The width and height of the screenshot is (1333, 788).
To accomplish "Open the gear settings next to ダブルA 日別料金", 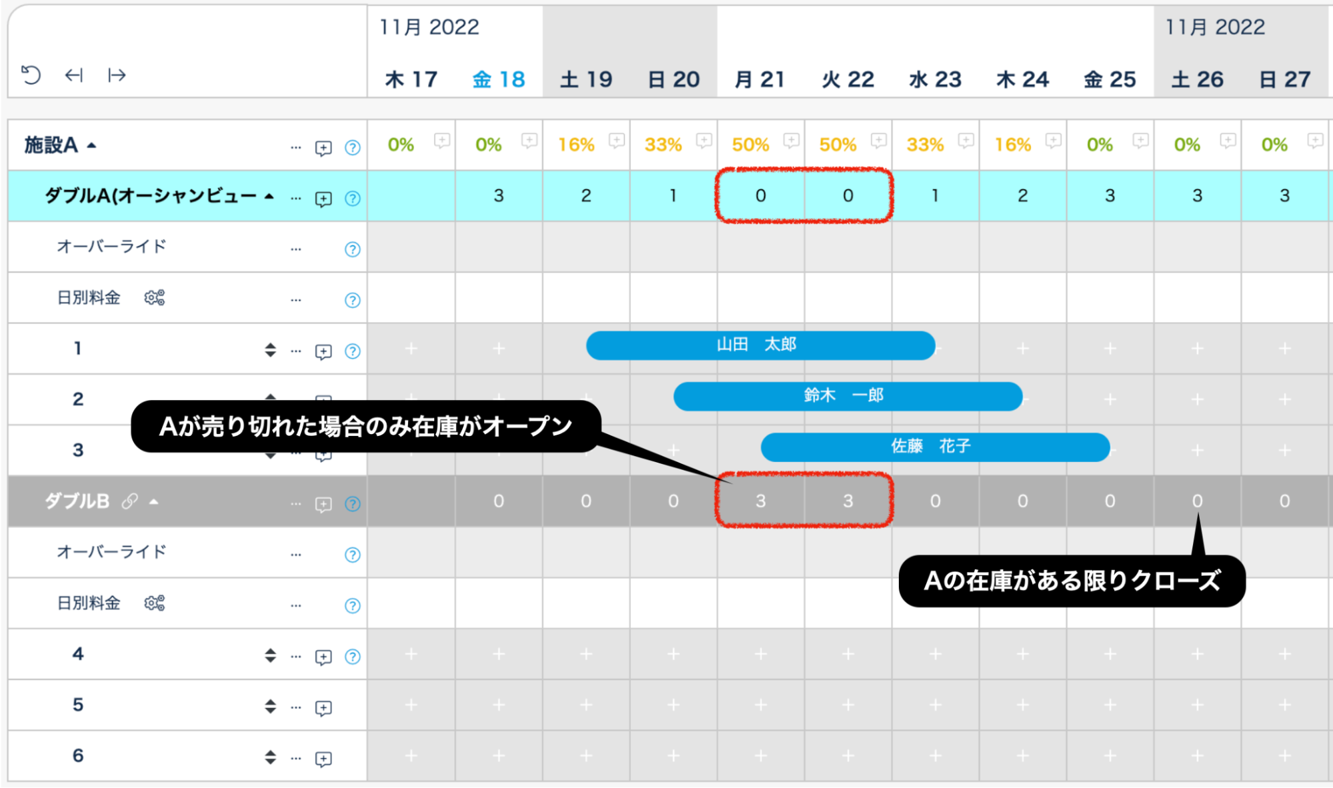I will 155,297.
